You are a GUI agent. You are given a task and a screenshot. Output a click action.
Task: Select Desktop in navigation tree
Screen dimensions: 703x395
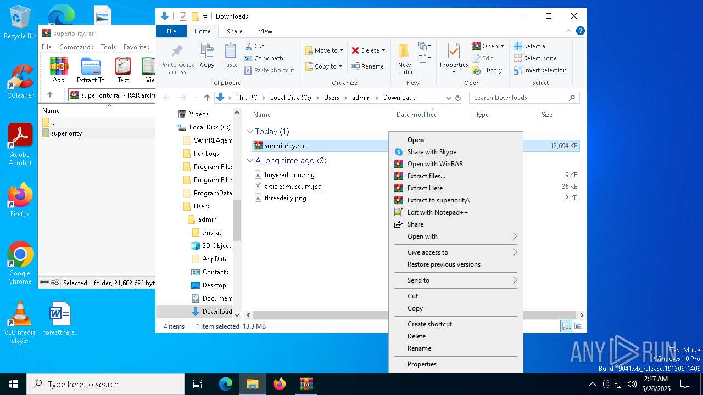coord(214,285)
